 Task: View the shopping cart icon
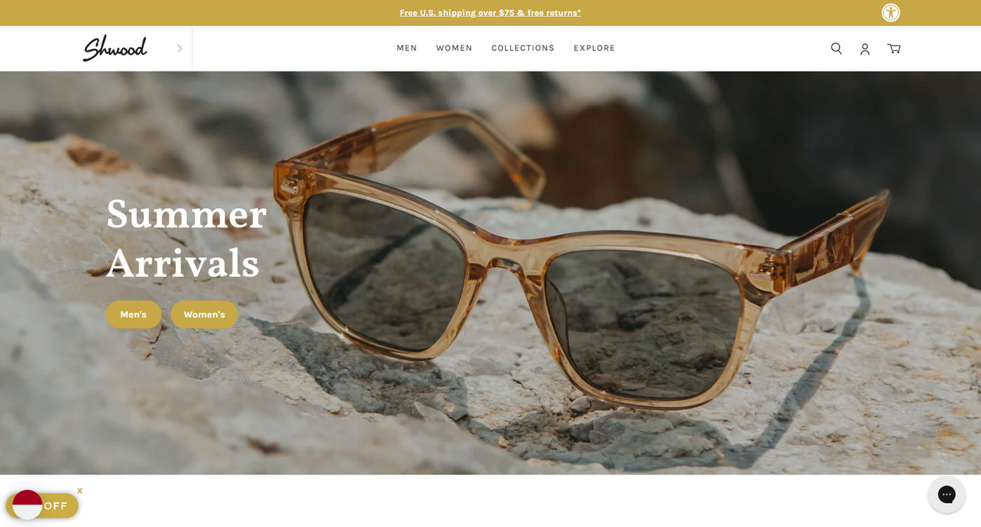point(894,48)
